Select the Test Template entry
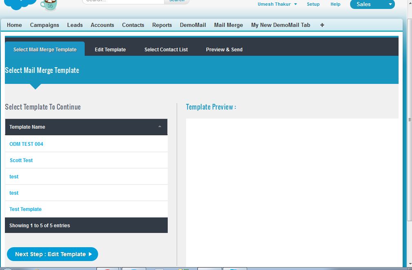This screenshot has height=270, width=412. pyautogui.click(x=26, y=209)
